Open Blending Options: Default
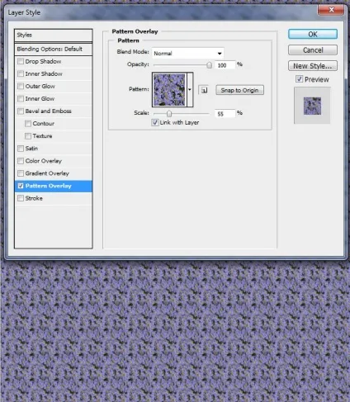This screenshot has height=402, width=350. 54,50
